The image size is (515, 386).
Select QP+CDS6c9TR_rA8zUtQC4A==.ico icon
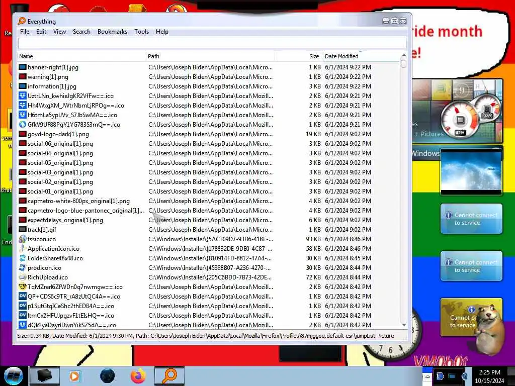coord(22,296)
